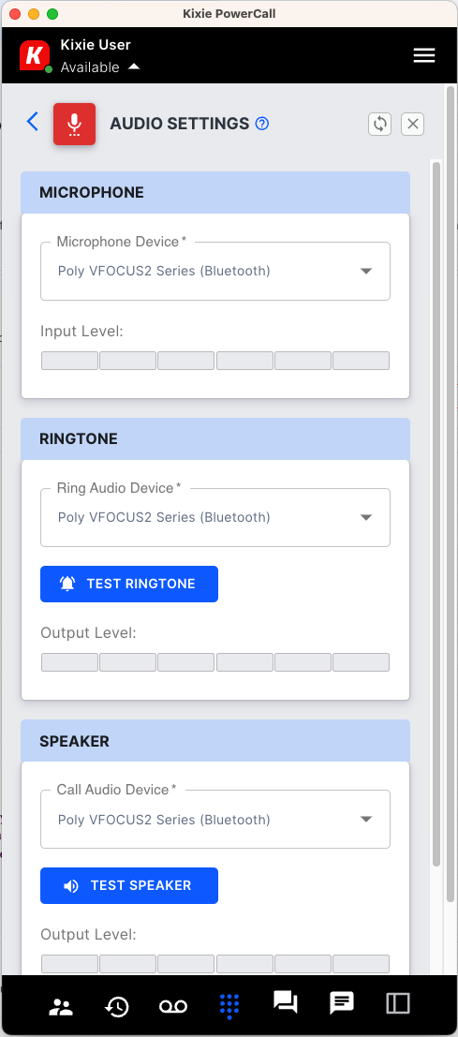Screen dimensions: 458x1037
Task: Go back with the left chevron
Action: pyautogui.click(x=33, y=122)
